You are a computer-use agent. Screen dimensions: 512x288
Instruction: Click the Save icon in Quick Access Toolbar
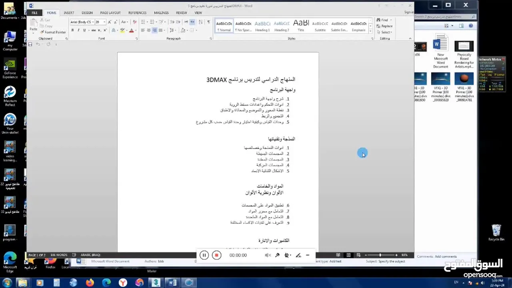(30, 44)
